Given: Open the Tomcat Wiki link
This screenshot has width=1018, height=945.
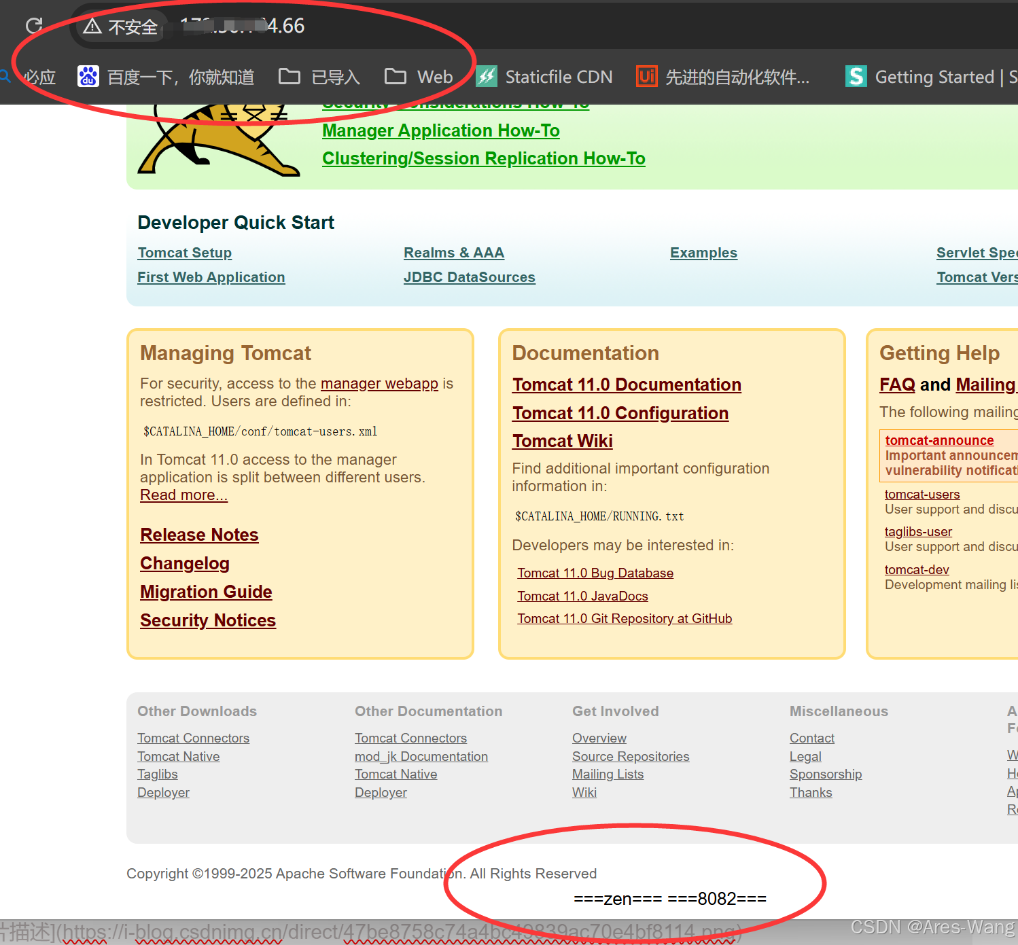Looking at the screenshot, I should [x=563, y=441].
